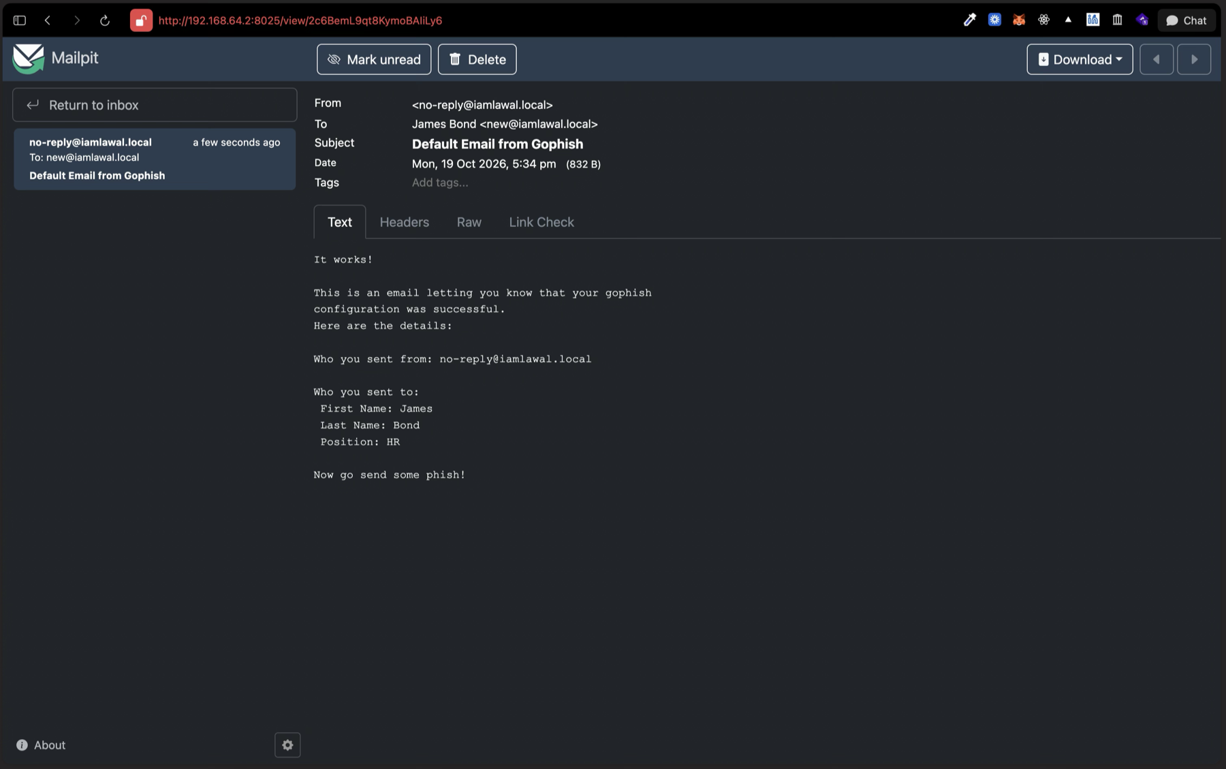
Task: Open the settings gear button
Action: click(x=287, y=745)
